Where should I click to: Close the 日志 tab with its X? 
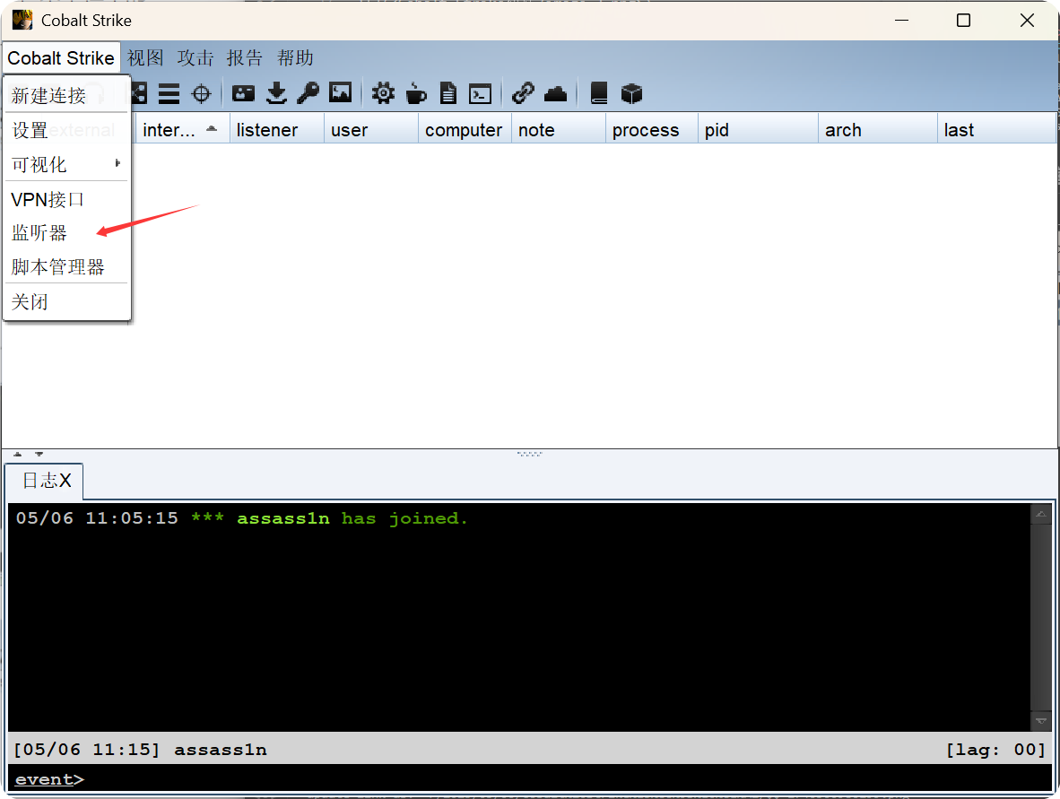pos(65,481)
